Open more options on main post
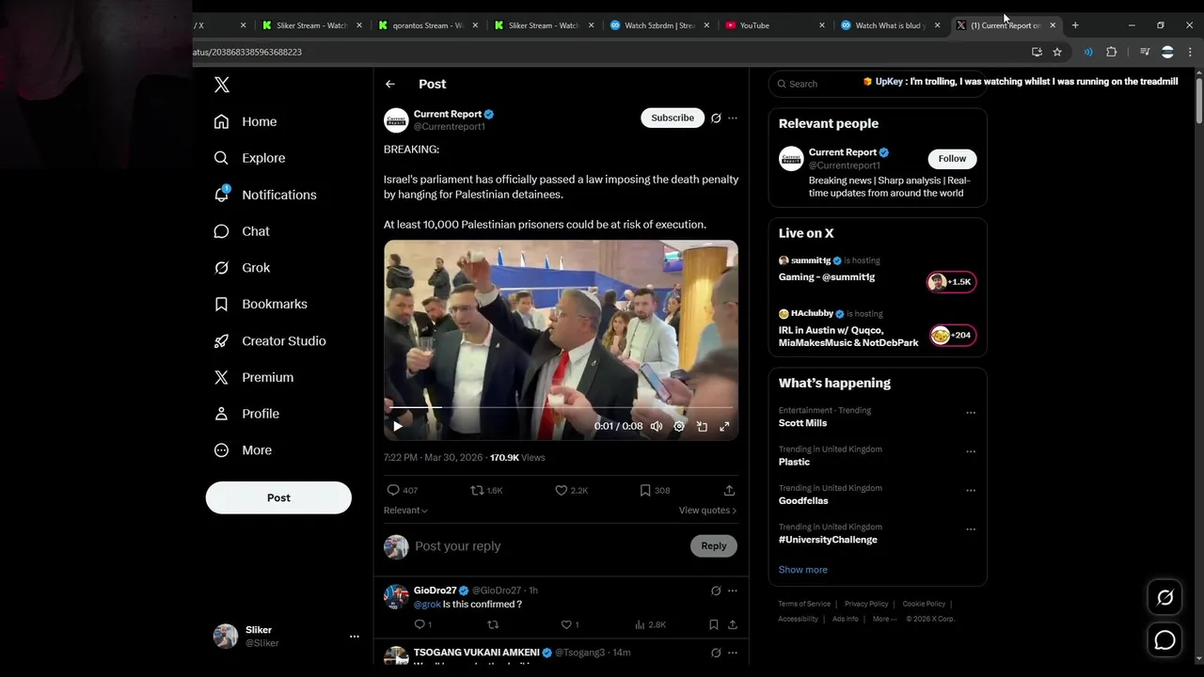 (733, 118)
